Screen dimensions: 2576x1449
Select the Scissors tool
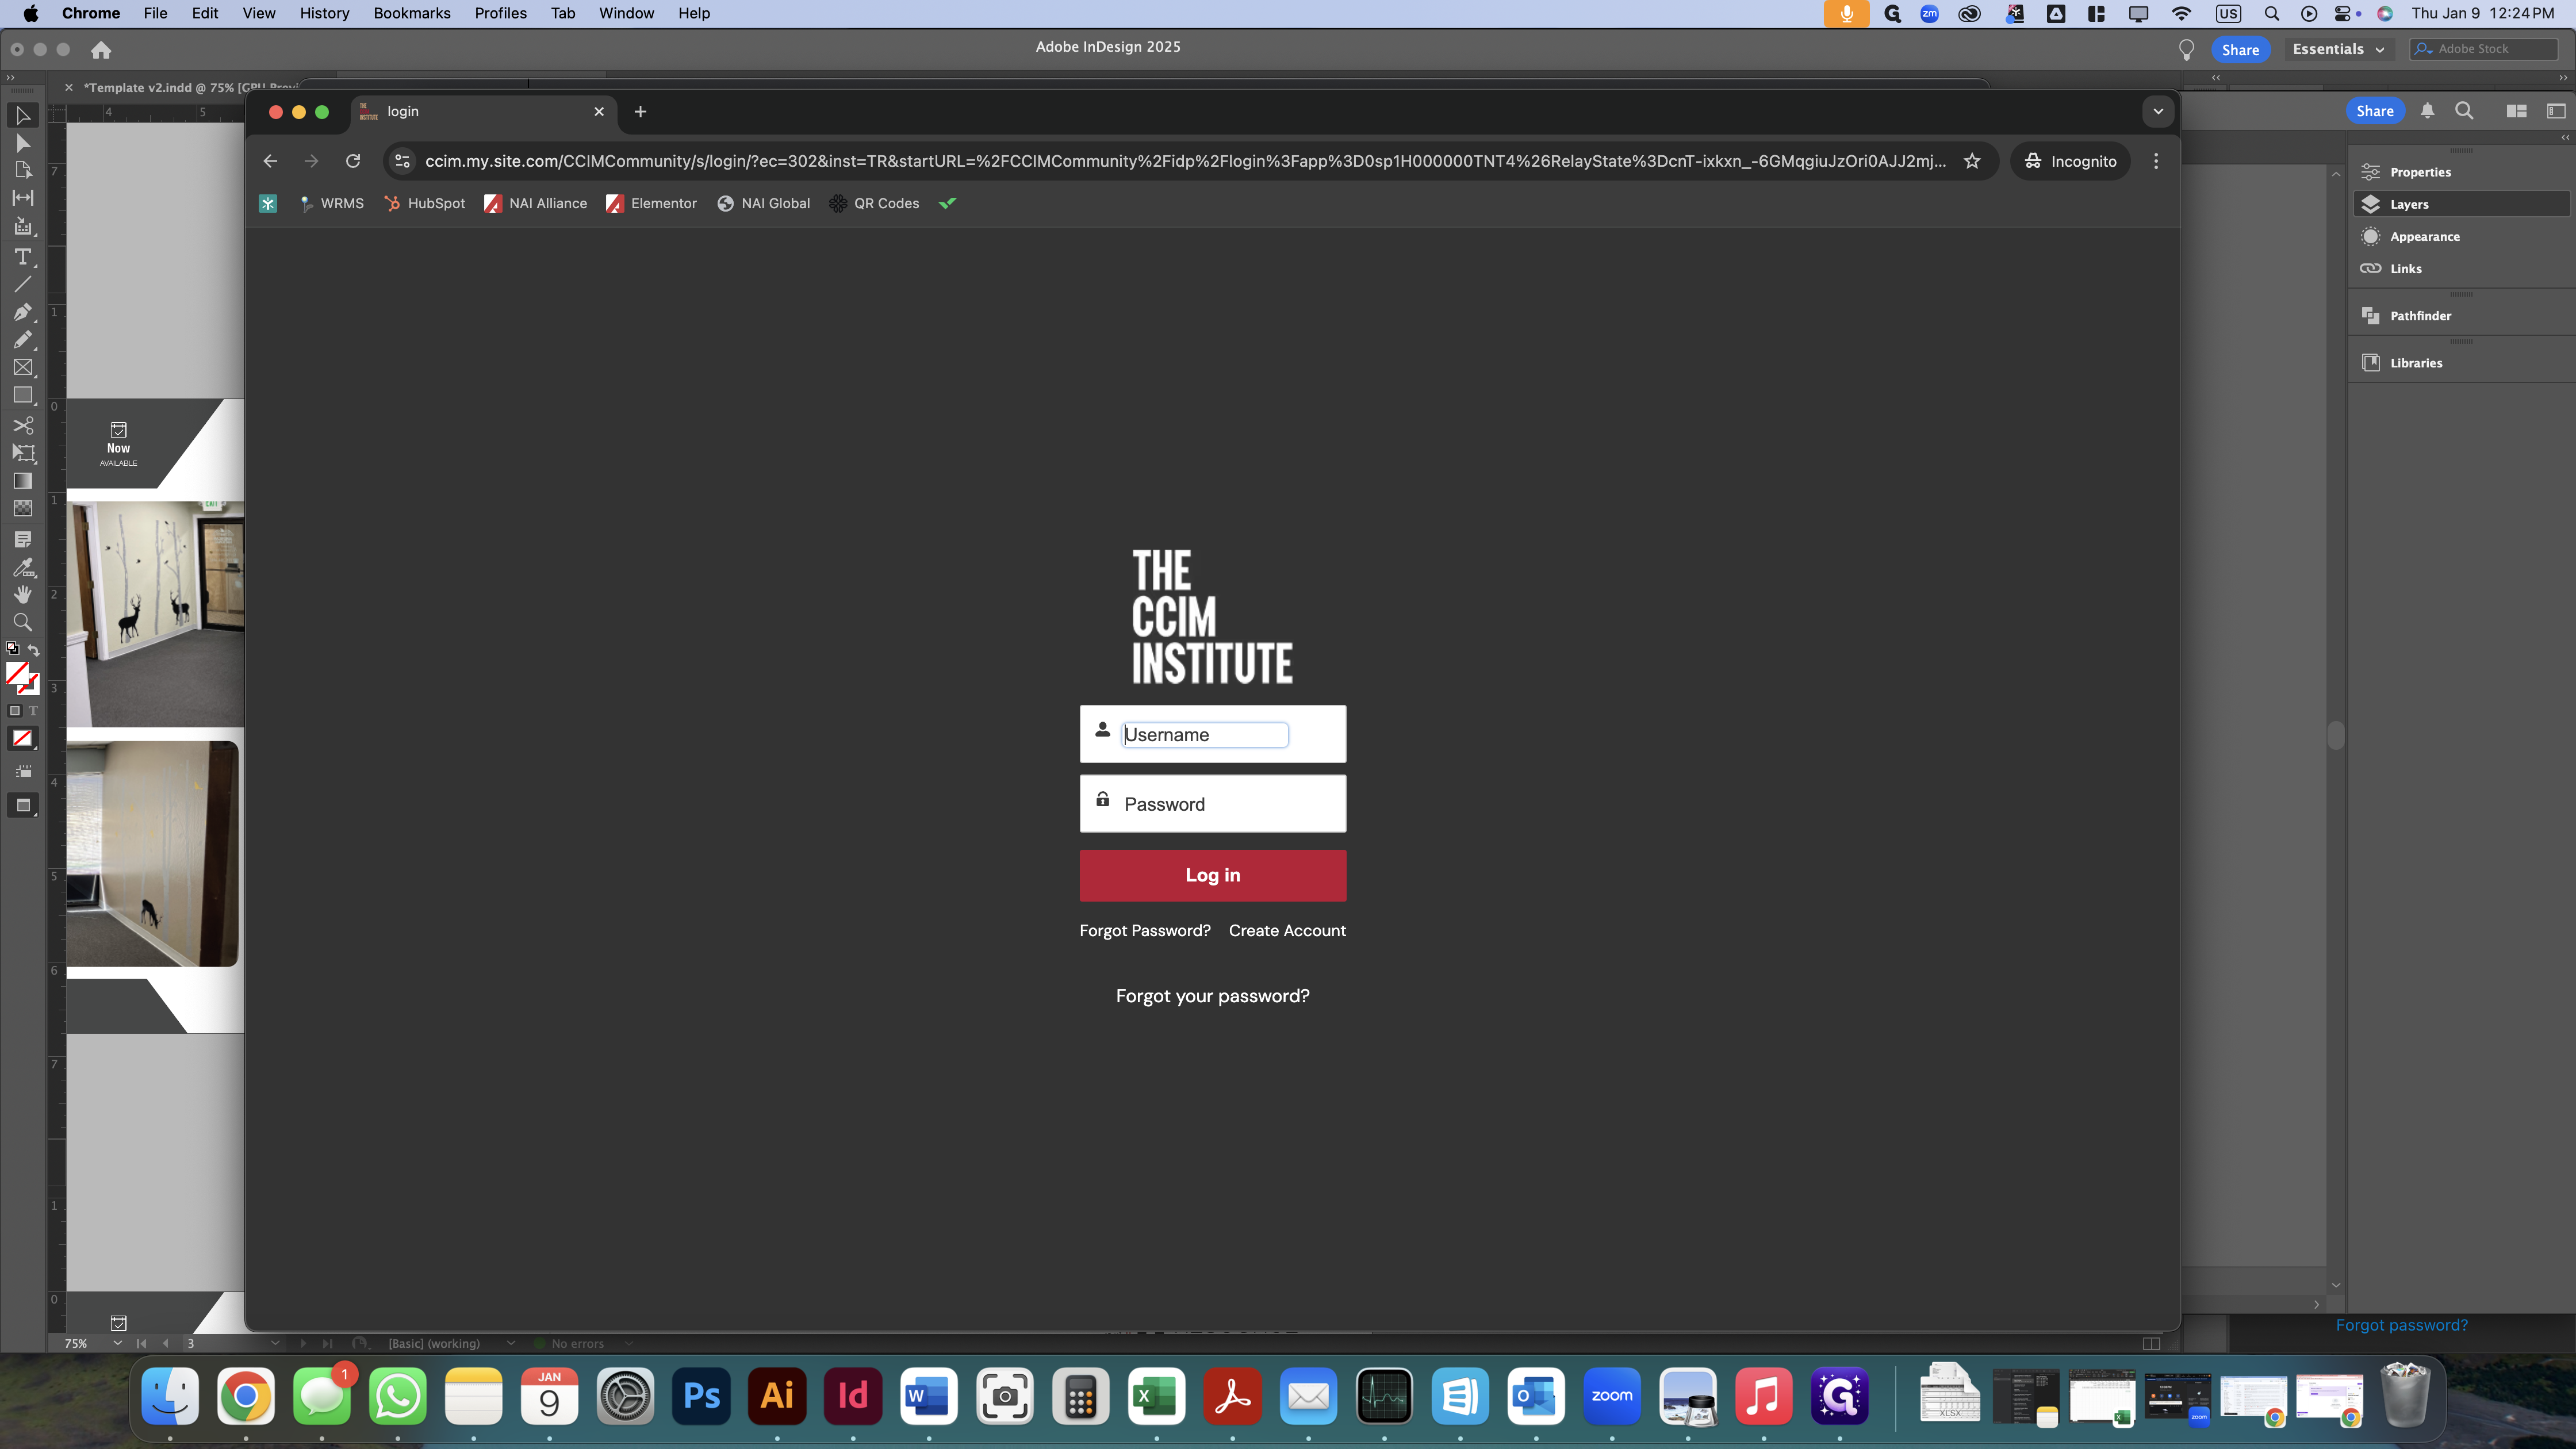[x=22, y=425]
